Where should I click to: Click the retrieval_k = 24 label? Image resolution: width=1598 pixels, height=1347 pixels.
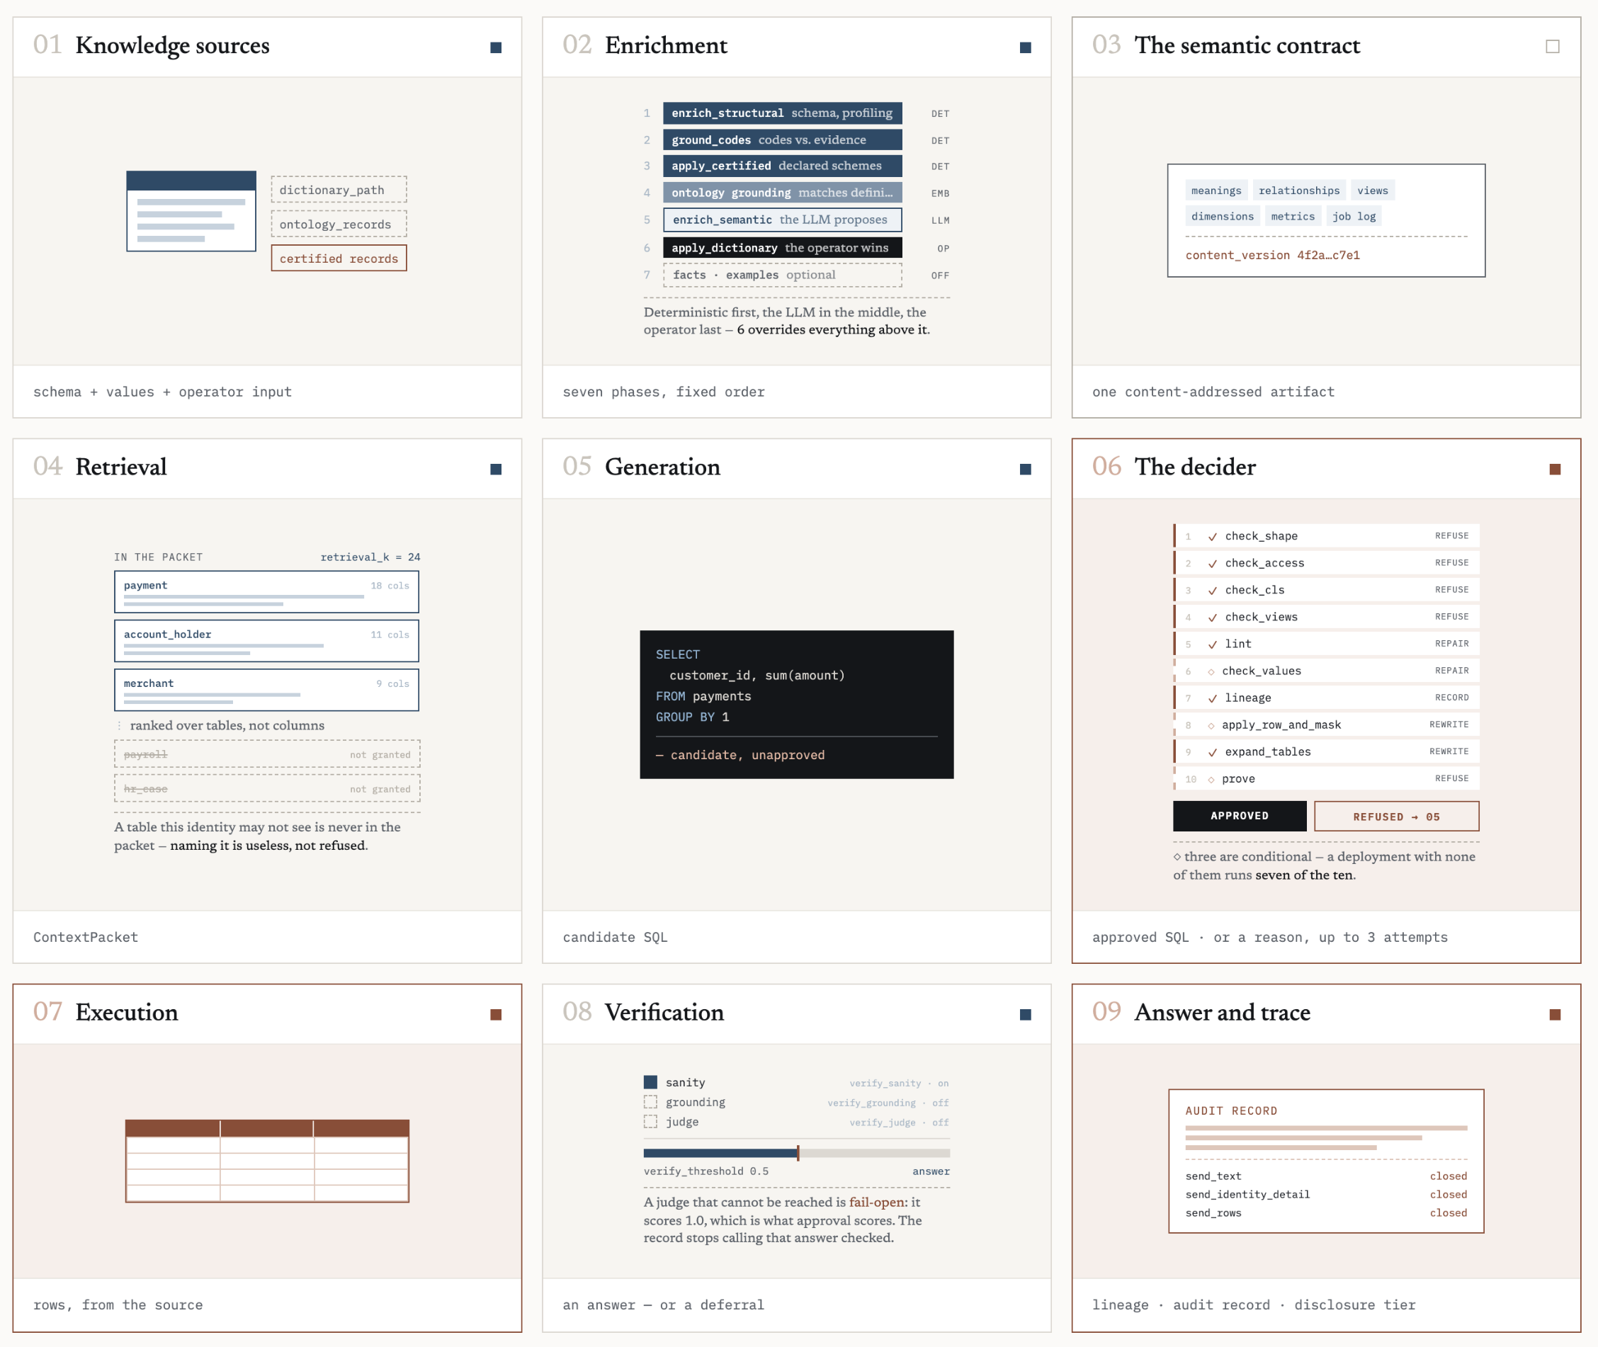370,557
